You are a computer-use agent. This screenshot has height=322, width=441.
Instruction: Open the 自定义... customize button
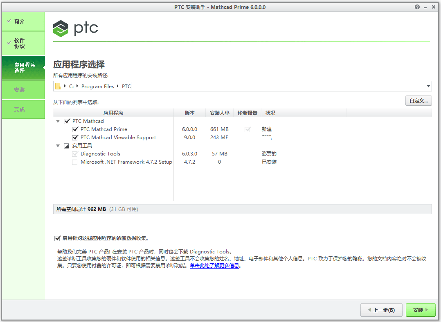(x=418, y=100)
